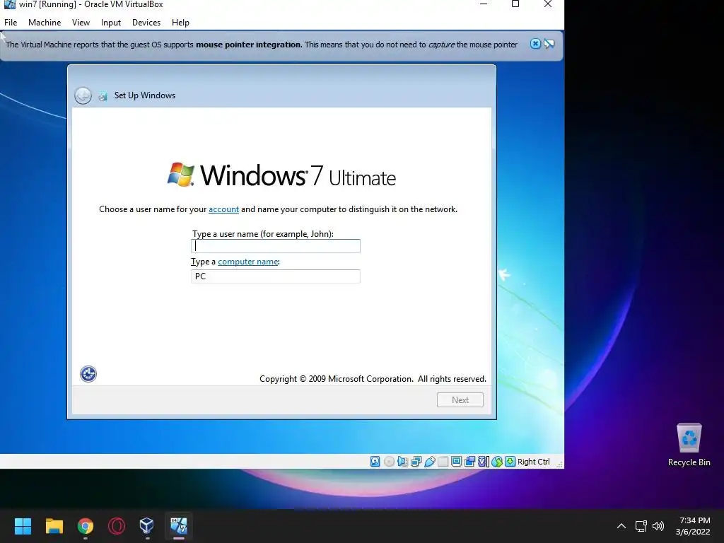Image resolution: width=724 pixels, height=543 pixels.
Task: Click the keyboard capture green arrow icon
Action: (510, 461)
